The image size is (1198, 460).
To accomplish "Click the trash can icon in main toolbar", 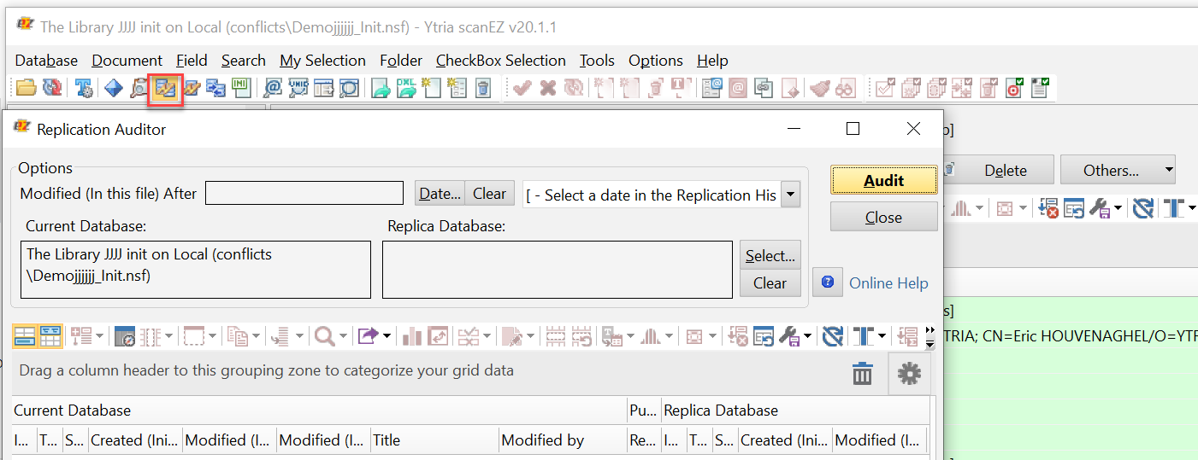I will [x=483, y=88].
